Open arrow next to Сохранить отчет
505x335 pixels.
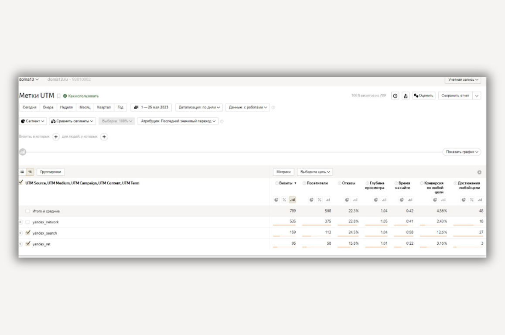(477, 96)
